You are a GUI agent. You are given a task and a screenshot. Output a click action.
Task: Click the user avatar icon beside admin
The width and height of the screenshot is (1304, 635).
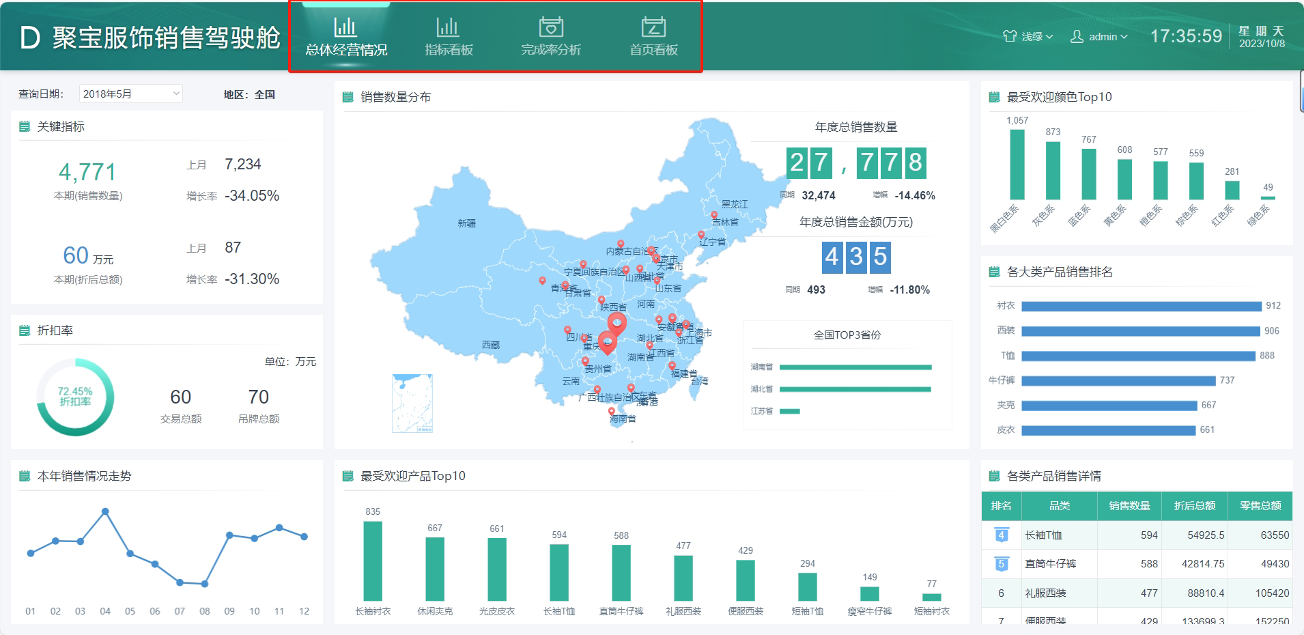pos(1077,36)
